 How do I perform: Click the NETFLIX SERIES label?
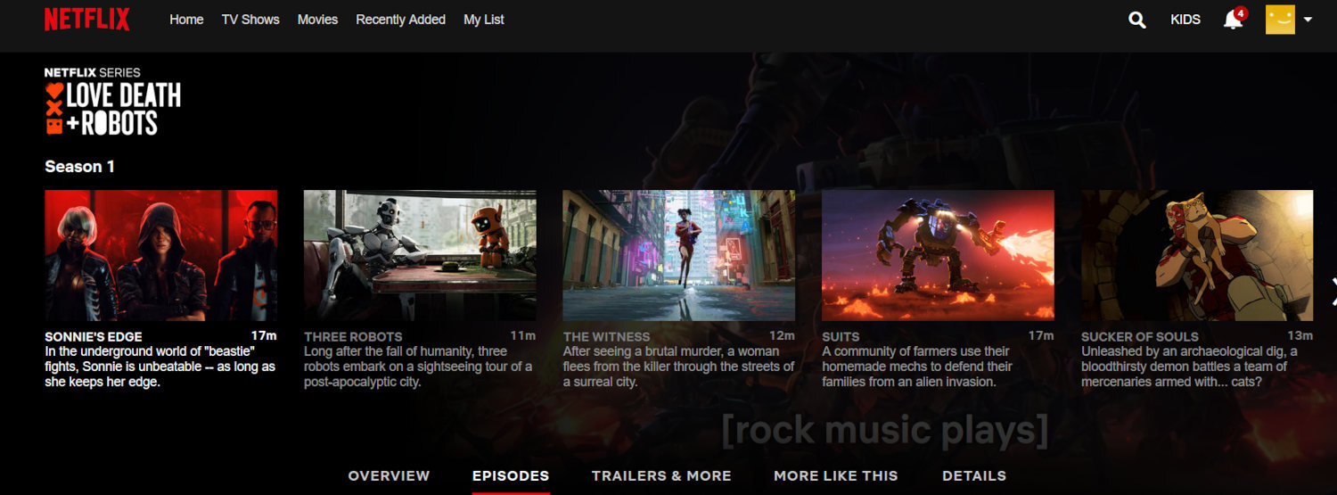pyautogui.click(x=93, y=72)
